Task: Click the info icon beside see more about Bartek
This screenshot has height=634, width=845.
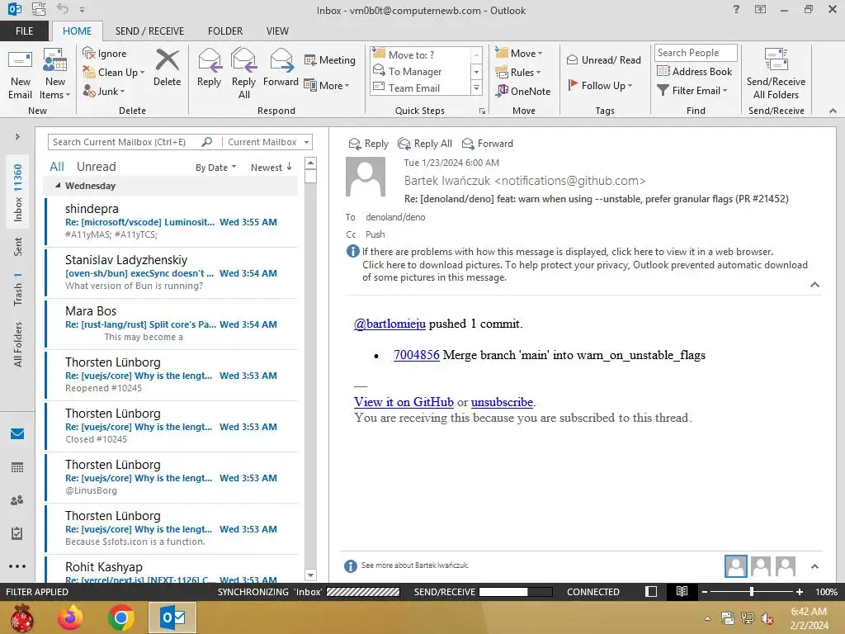Action: click(x=350, y=566)
